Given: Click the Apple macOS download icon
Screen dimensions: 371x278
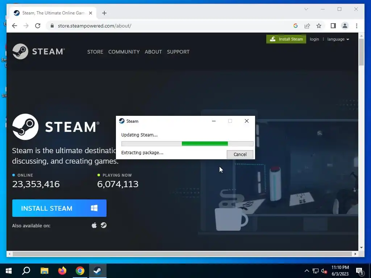Looking at the screenshot, I should pyautogui.click(x=94, y=225).
